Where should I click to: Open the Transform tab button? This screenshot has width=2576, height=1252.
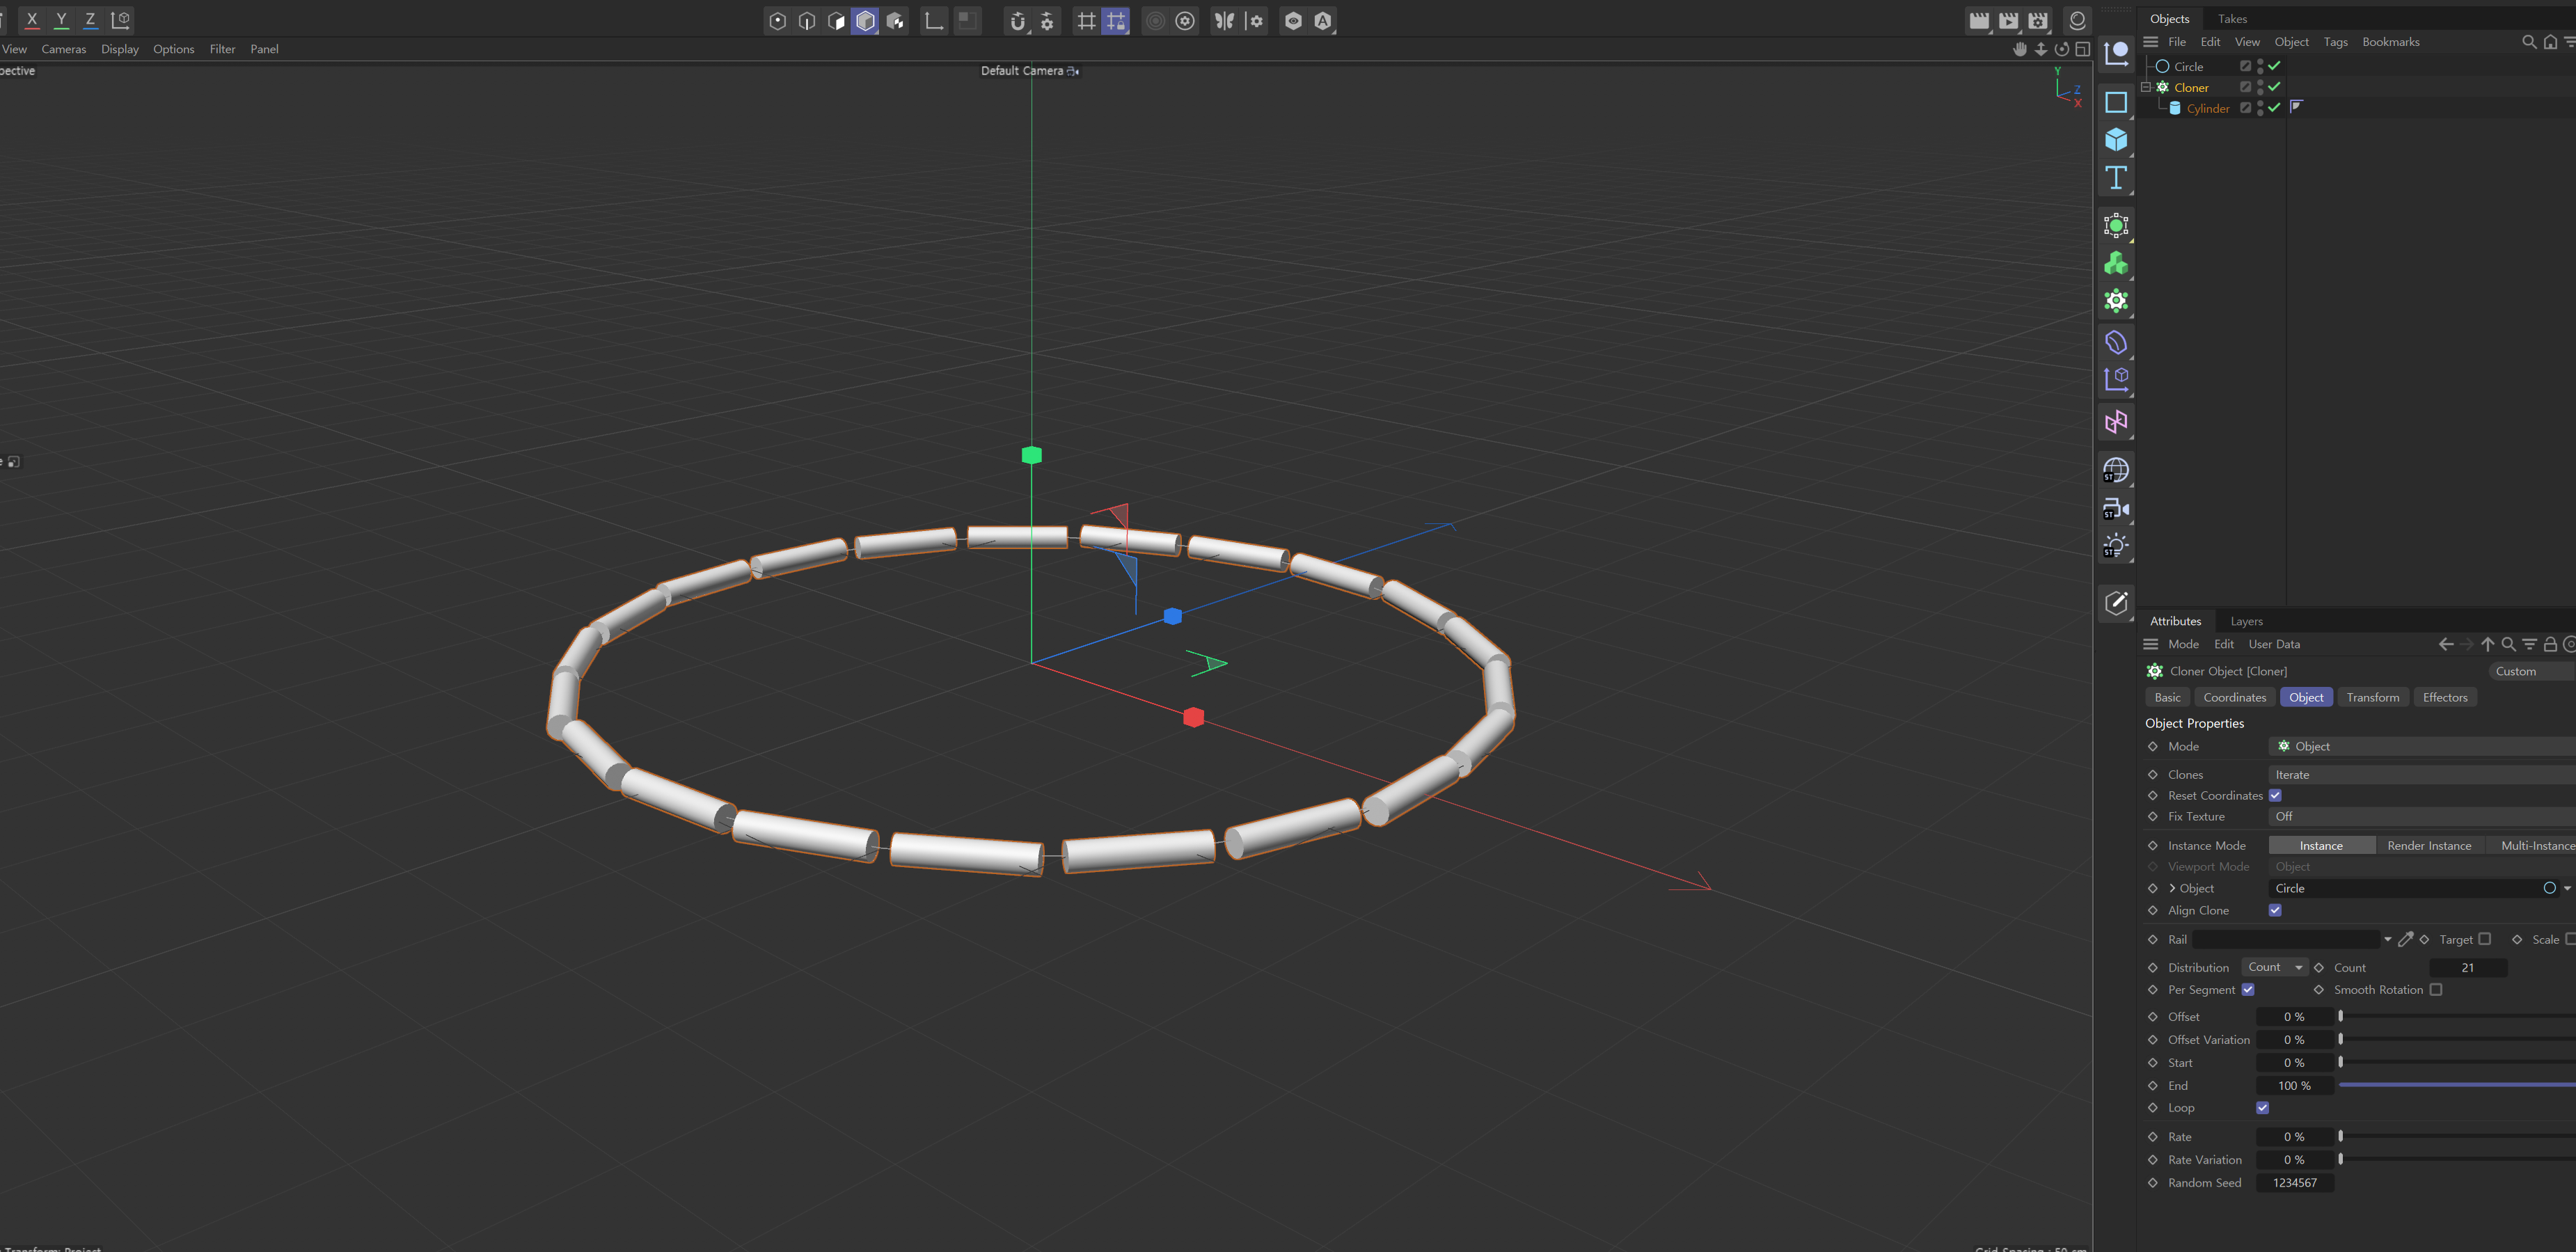coord(2373,697)
